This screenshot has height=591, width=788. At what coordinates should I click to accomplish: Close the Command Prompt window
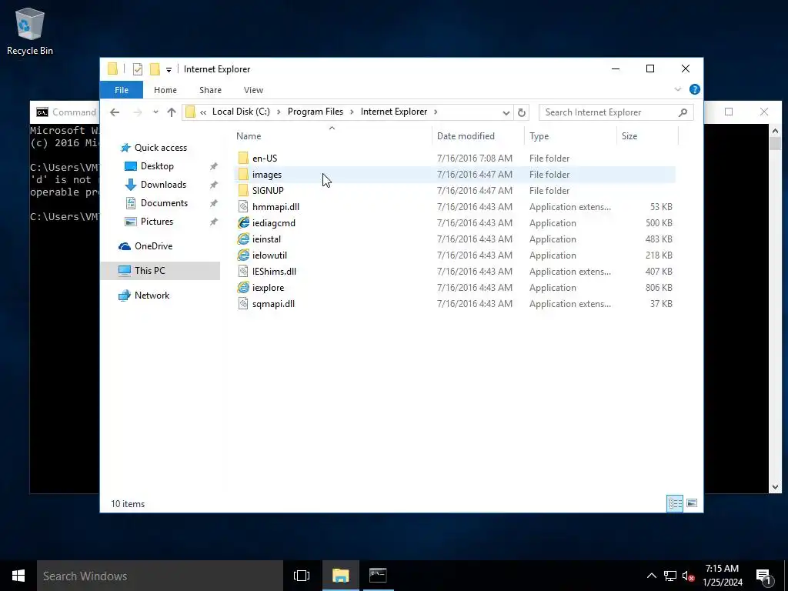pos(764,112)
